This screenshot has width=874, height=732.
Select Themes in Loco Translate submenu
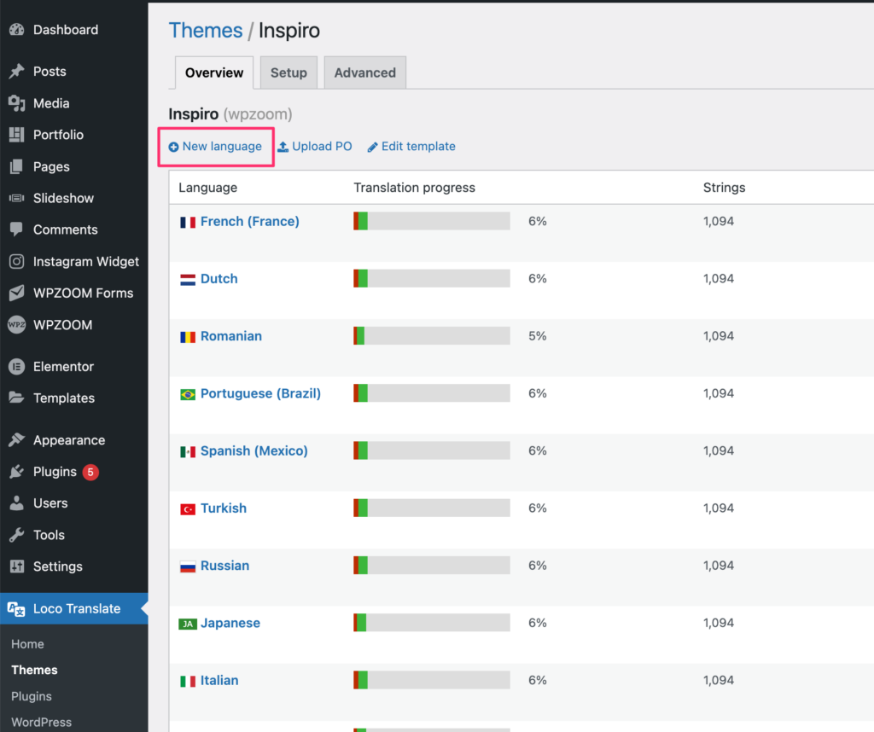coord(34,670)
